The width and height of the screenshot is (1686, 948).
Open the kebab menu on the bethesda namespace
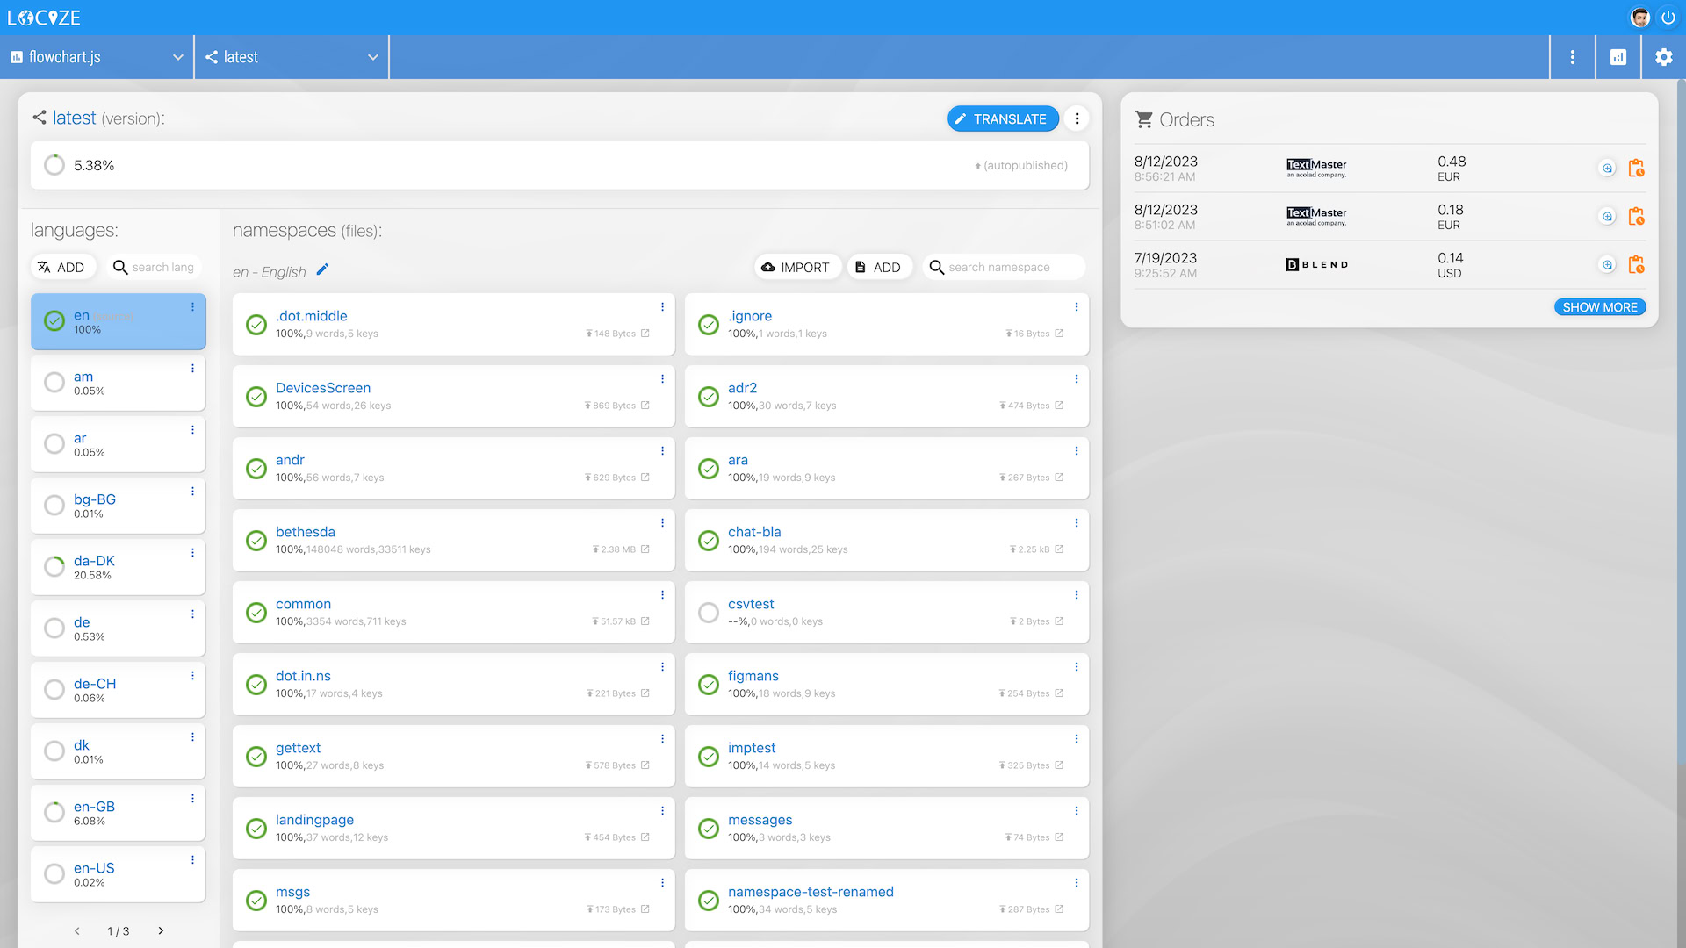pos(662,522)
